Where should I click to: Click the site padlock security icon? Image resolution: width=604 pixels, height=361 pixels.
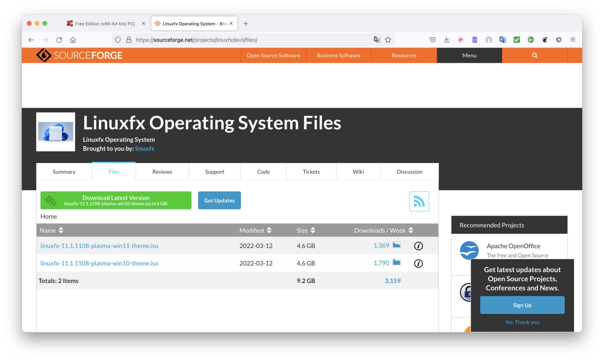129,40
